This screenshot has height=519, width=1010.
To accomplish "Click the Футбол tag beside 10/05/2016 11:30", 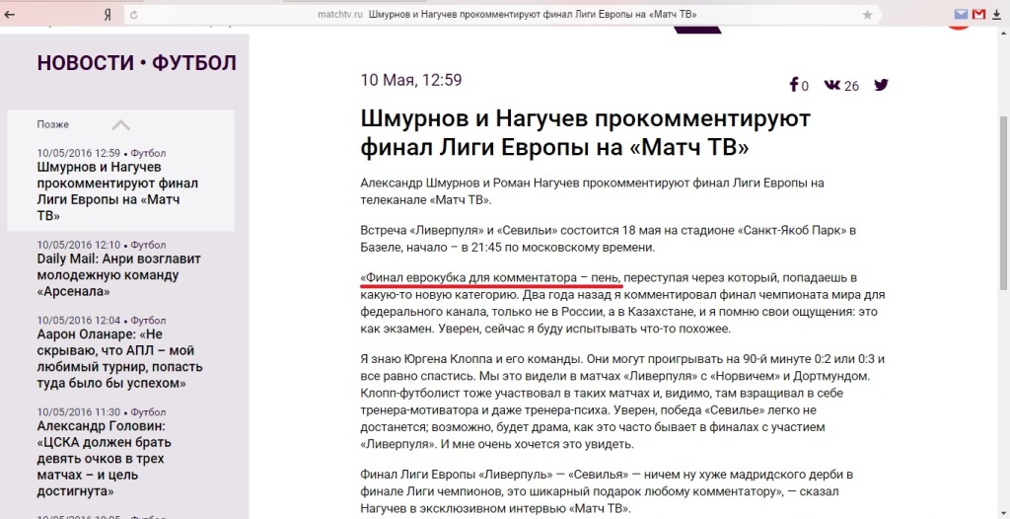I will 148,412.
